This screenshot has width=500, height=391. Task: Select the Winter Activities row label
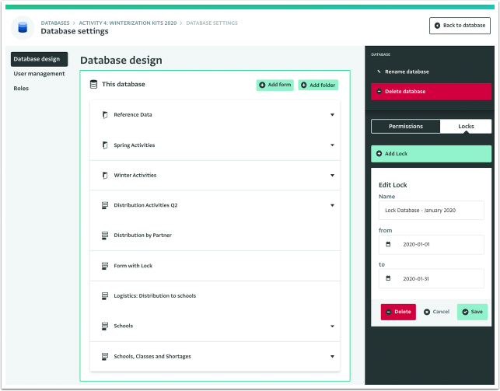point(135,175)
